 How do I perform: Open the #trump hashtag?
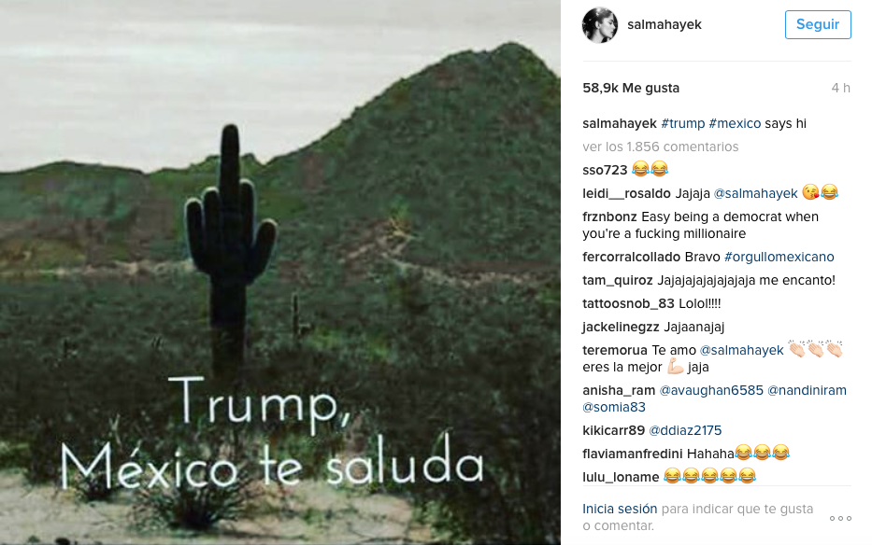(x=683, y=123)
